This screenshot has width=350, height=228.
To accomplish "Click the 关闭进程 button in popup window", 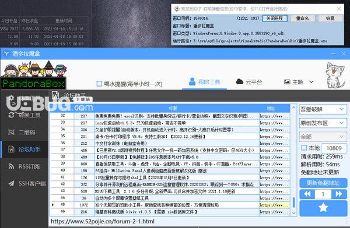I will pyautogui.click(x=275, y=18).
